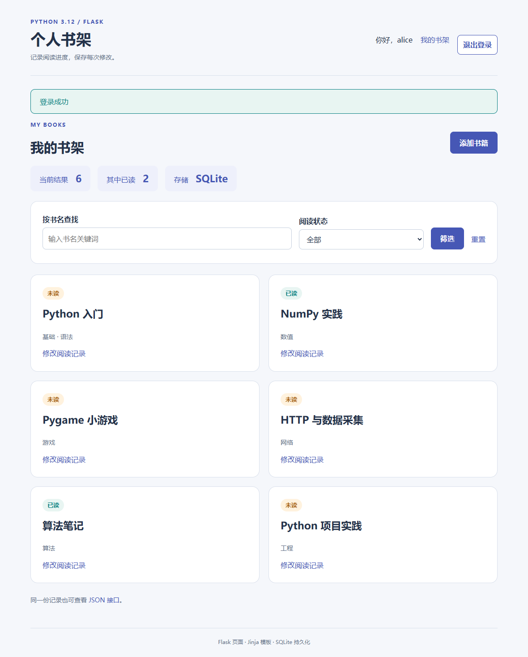This screenshot has width=528, height=657.
Task: Open the 我的书架 navigation link
Action: pos(434,40)
